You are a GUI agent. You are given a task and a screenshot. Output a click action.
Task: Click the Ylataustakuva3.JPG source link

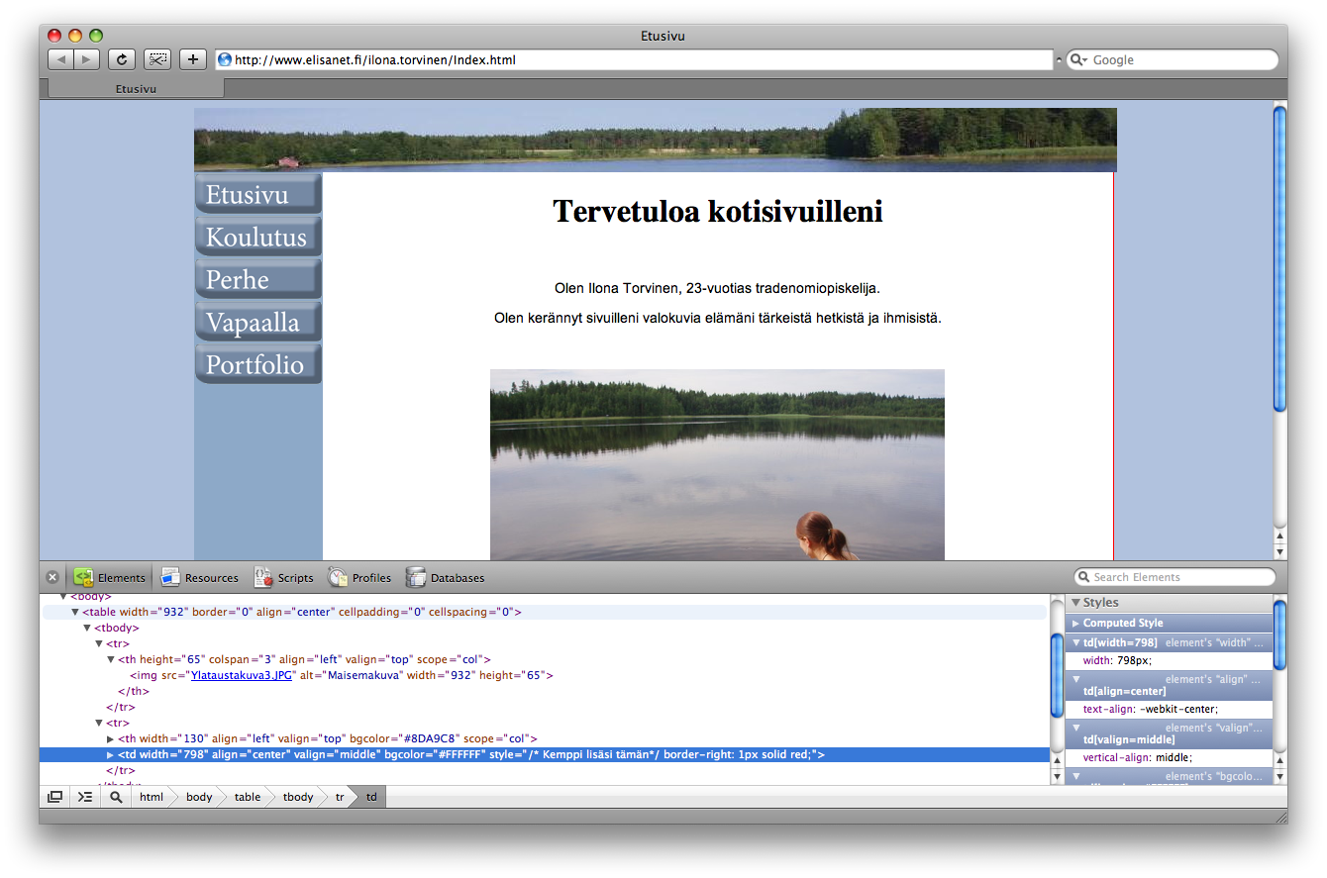point(243,676)
